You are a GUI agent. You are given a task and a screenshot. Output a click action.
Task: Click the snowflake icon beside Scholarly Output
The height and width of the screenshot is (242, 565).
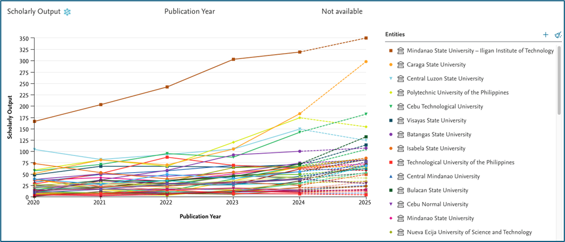[68, 12]
